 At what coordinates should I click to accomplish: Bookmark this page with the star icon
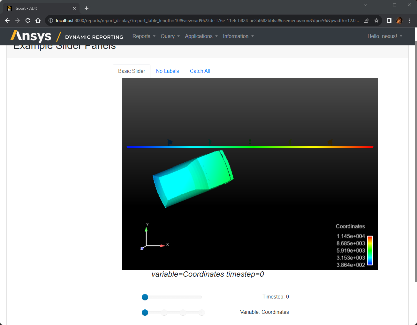(x=376, y=20)
